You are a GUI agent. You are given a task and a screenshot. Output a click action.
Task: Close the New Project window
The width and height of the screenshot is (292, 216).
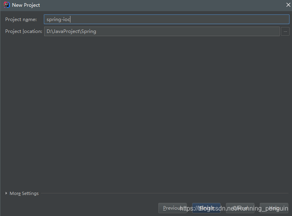(288, 5)
